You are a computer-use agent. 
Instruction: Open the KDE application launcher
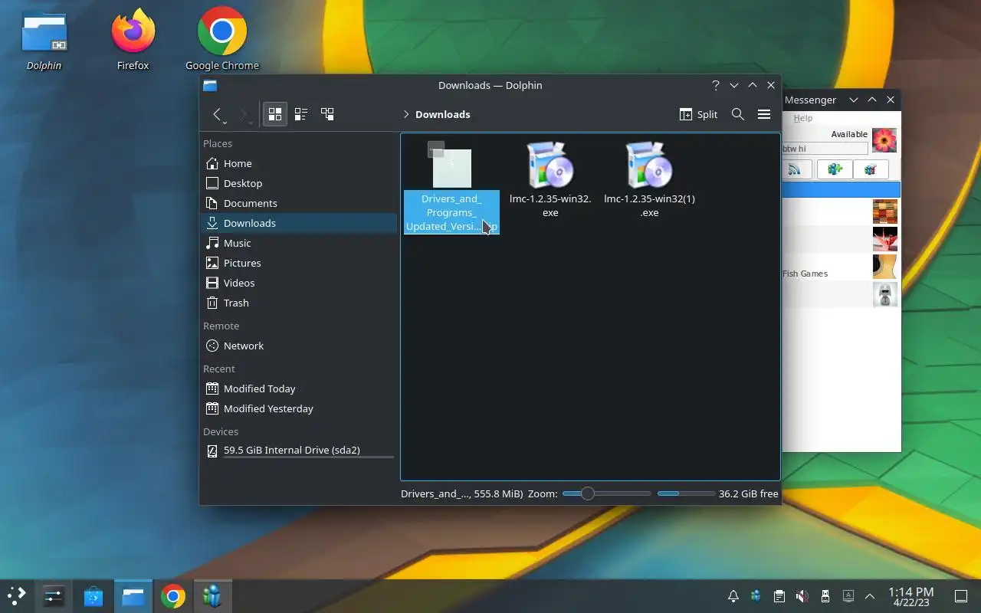pyautogui.click(x=17, y=596)
